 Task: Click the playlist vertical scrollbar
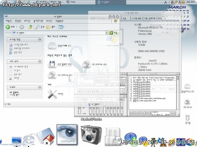(178, 93)
